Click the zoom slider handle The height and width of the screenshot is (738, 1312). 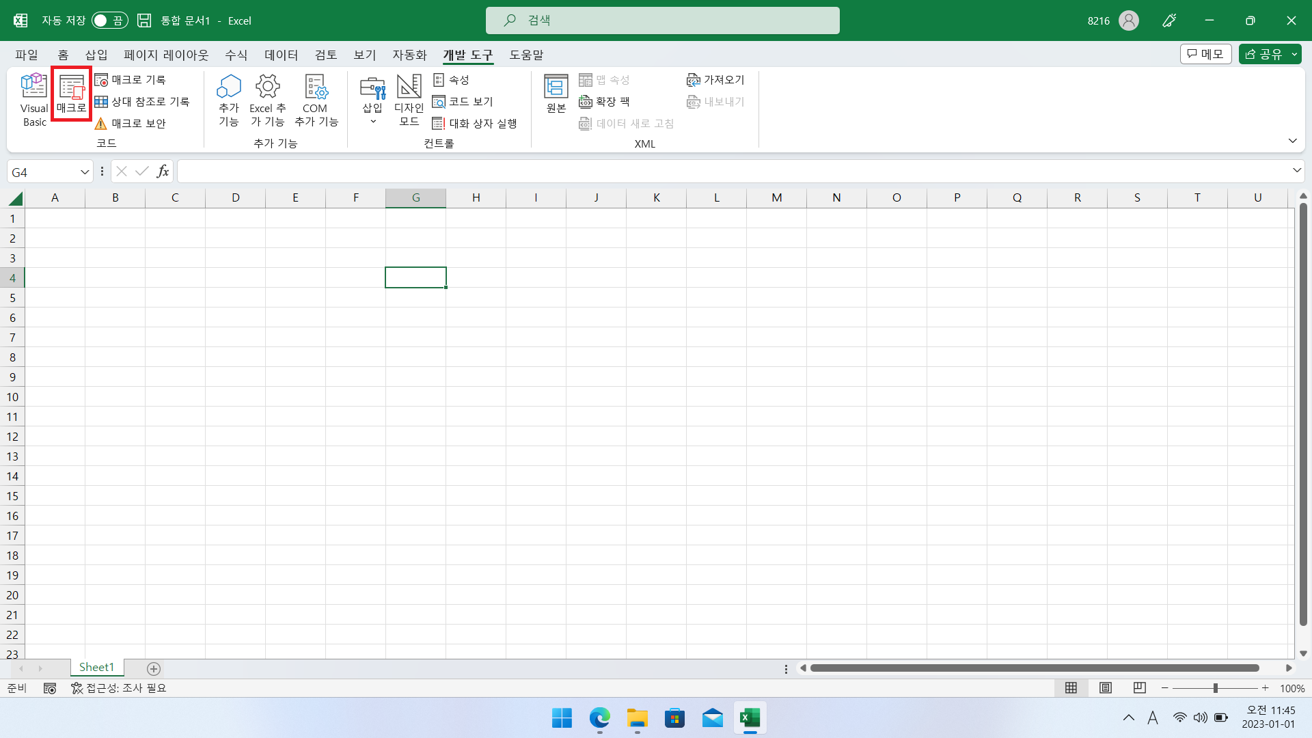pyautogui.click(x=1215, y=688)
